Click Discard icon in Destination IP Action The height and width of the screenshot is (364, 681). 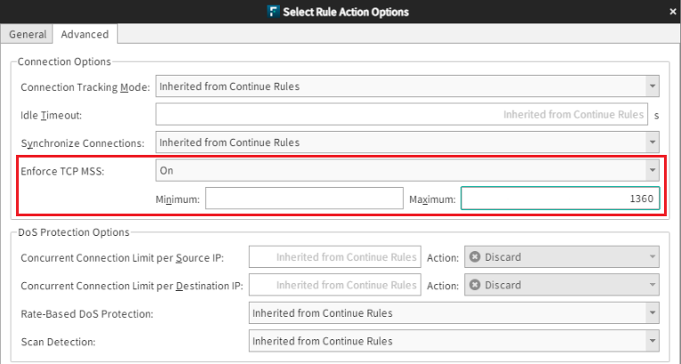pos(475,286)
